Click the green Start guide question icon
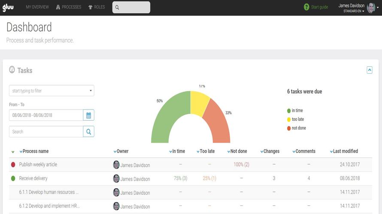The height and width of the screenshot is (214, 382). pyautogui.click(x=306, y=7)
